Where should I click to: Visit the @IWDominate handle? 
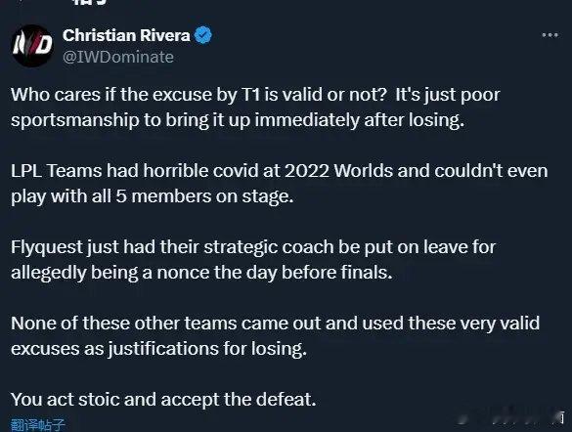pyautogui.click(x=118, y=57)
